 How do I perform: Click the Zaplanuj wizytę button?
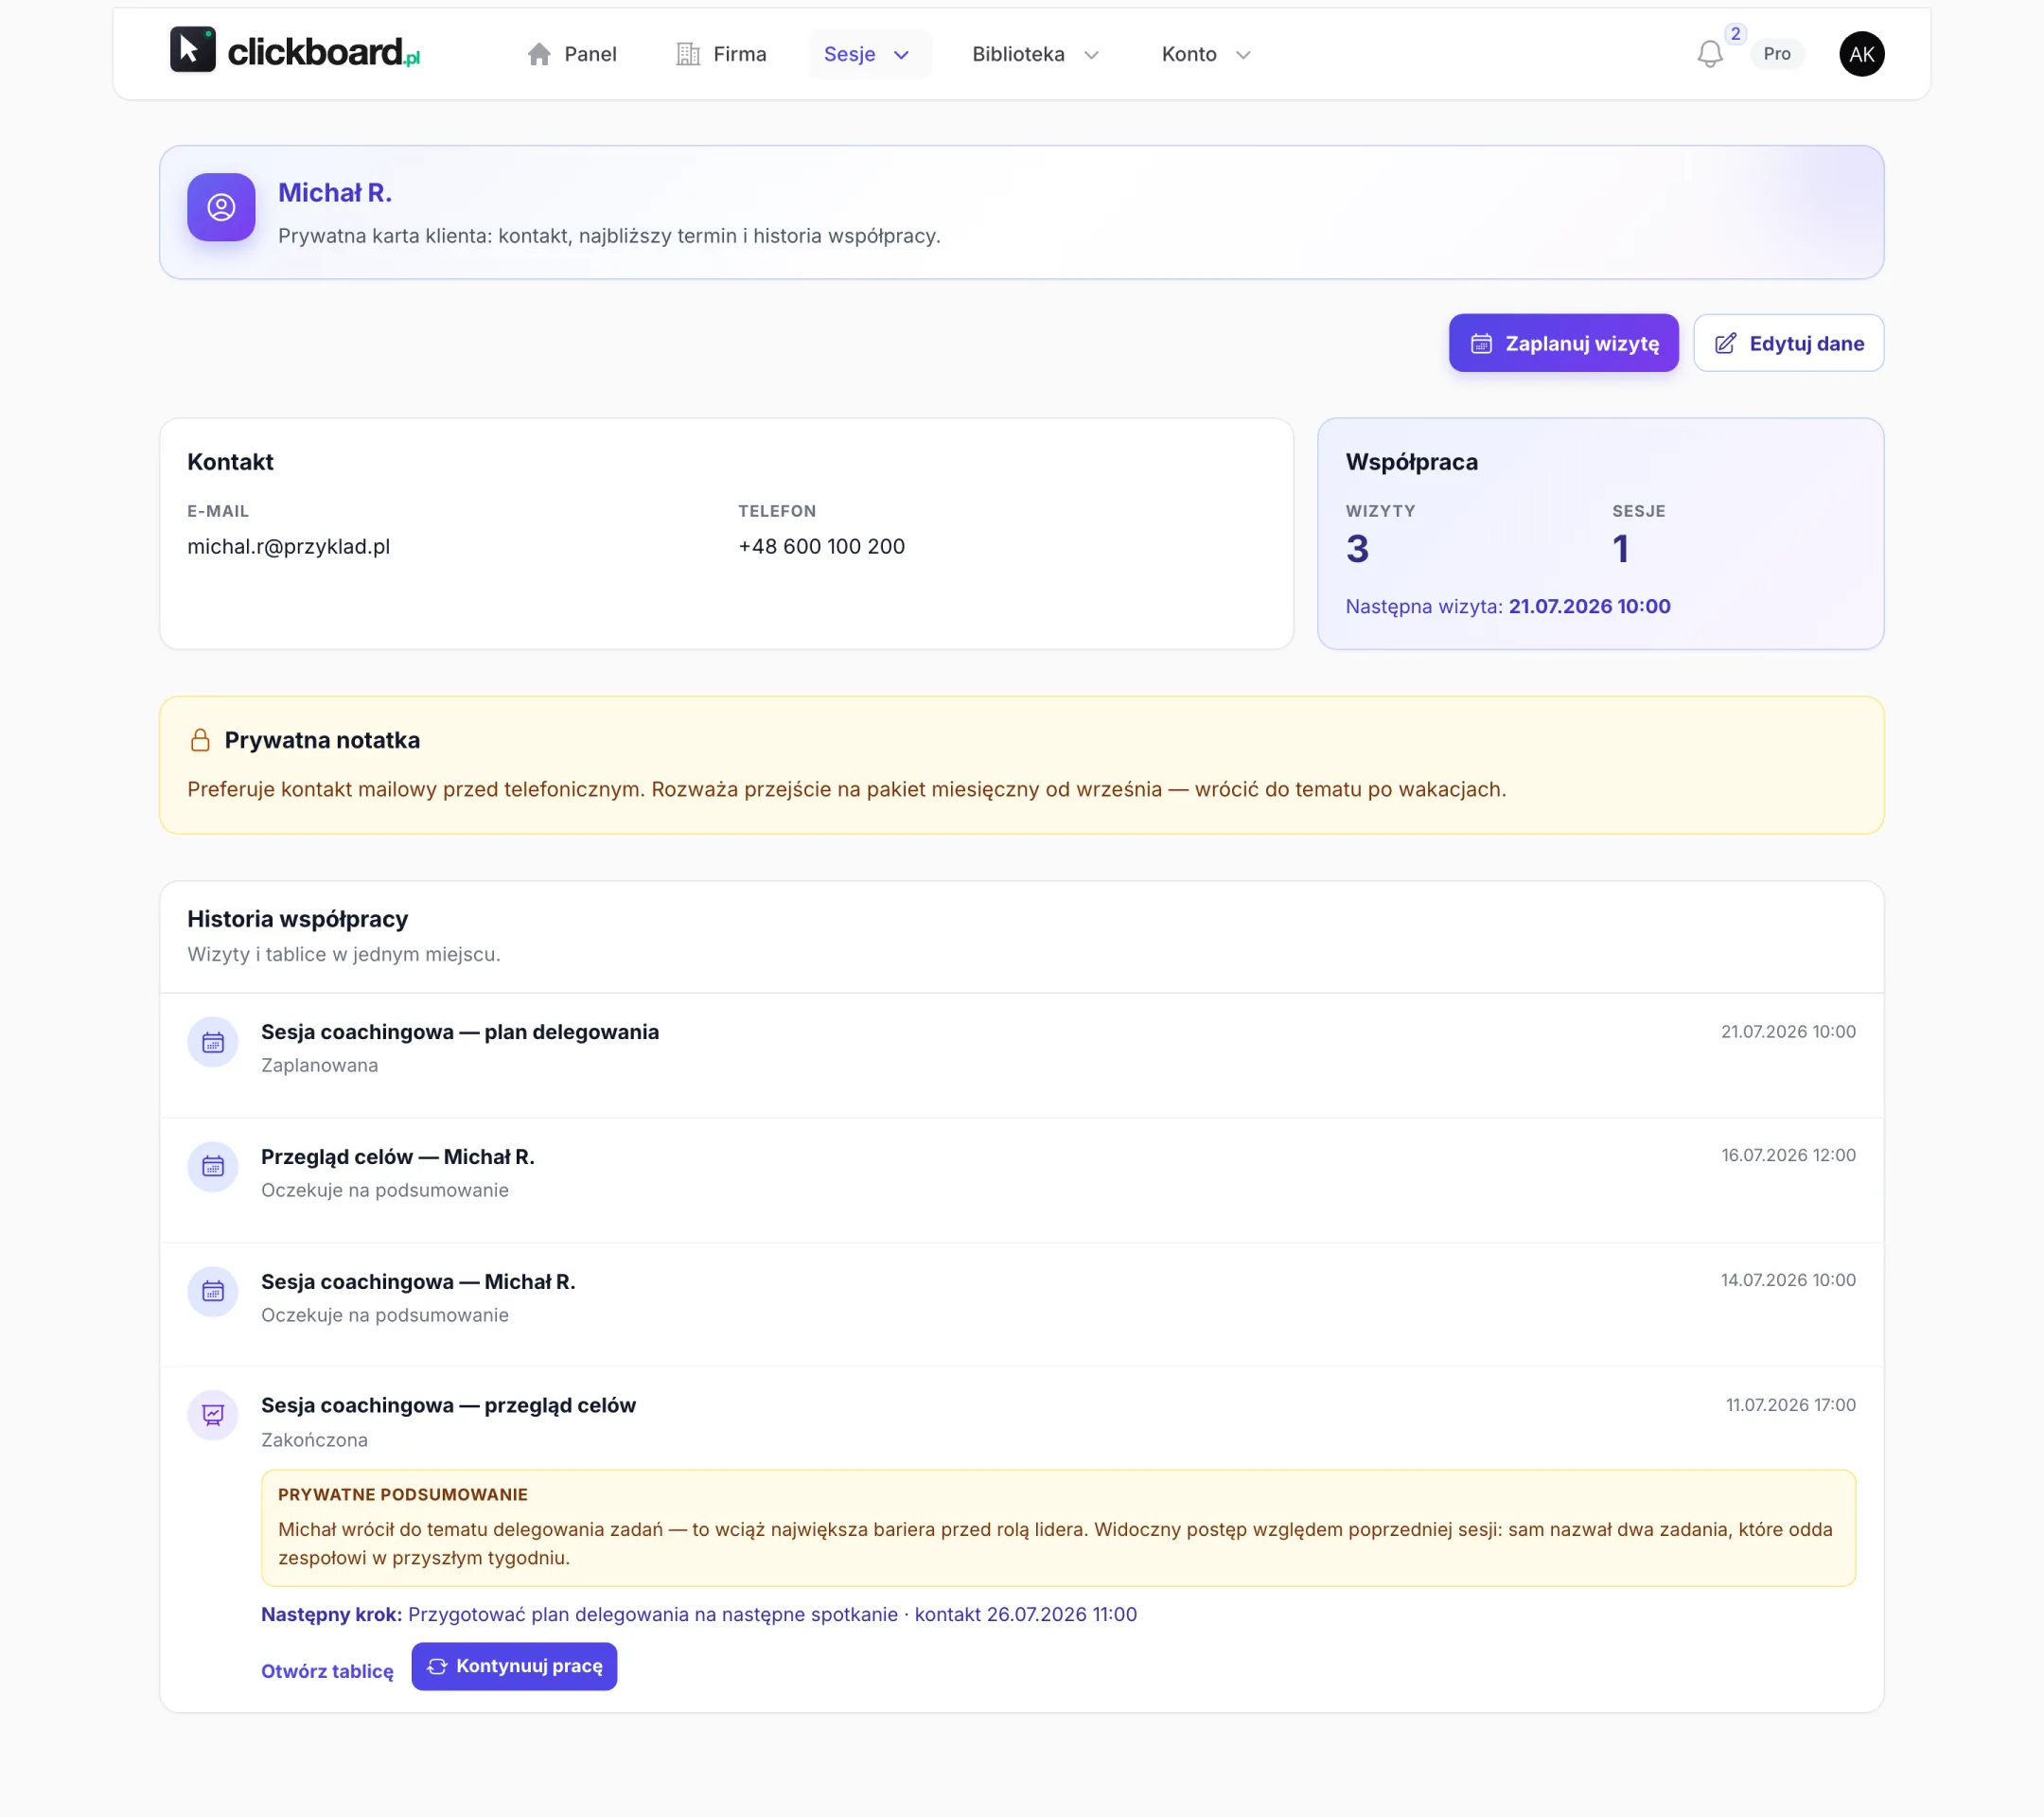pyautogui.click(x=1563, y=343)
